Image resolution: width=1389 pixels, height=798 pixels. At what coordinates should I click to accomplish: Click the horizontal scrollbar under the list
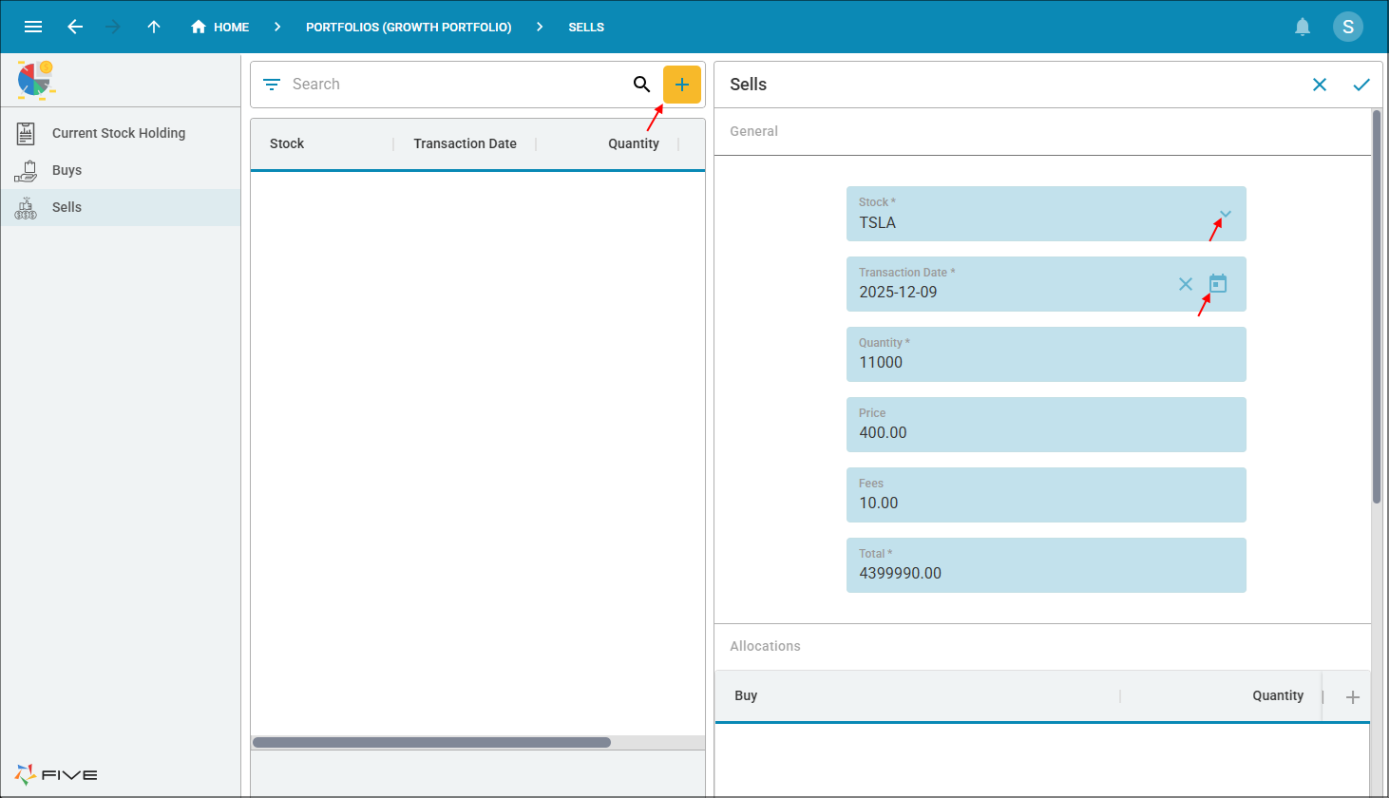pyautogui.click(x=431, y=742)
